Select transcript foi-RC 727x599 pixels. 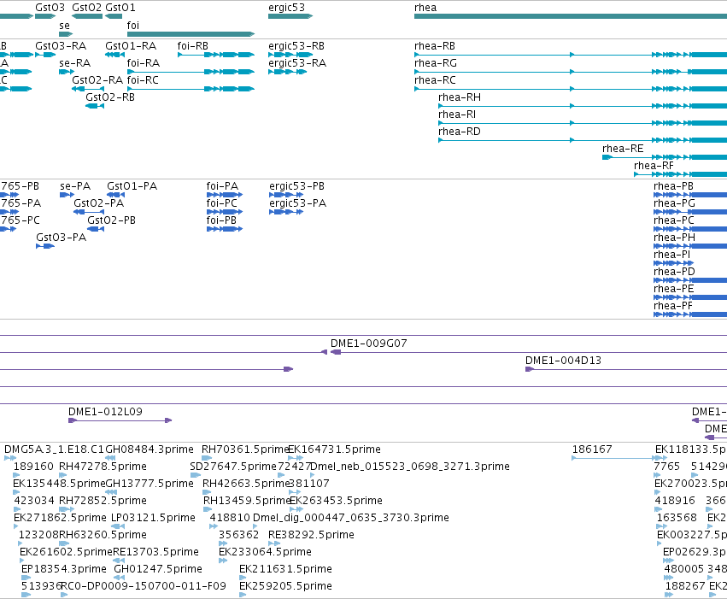[x=143, y=80]
